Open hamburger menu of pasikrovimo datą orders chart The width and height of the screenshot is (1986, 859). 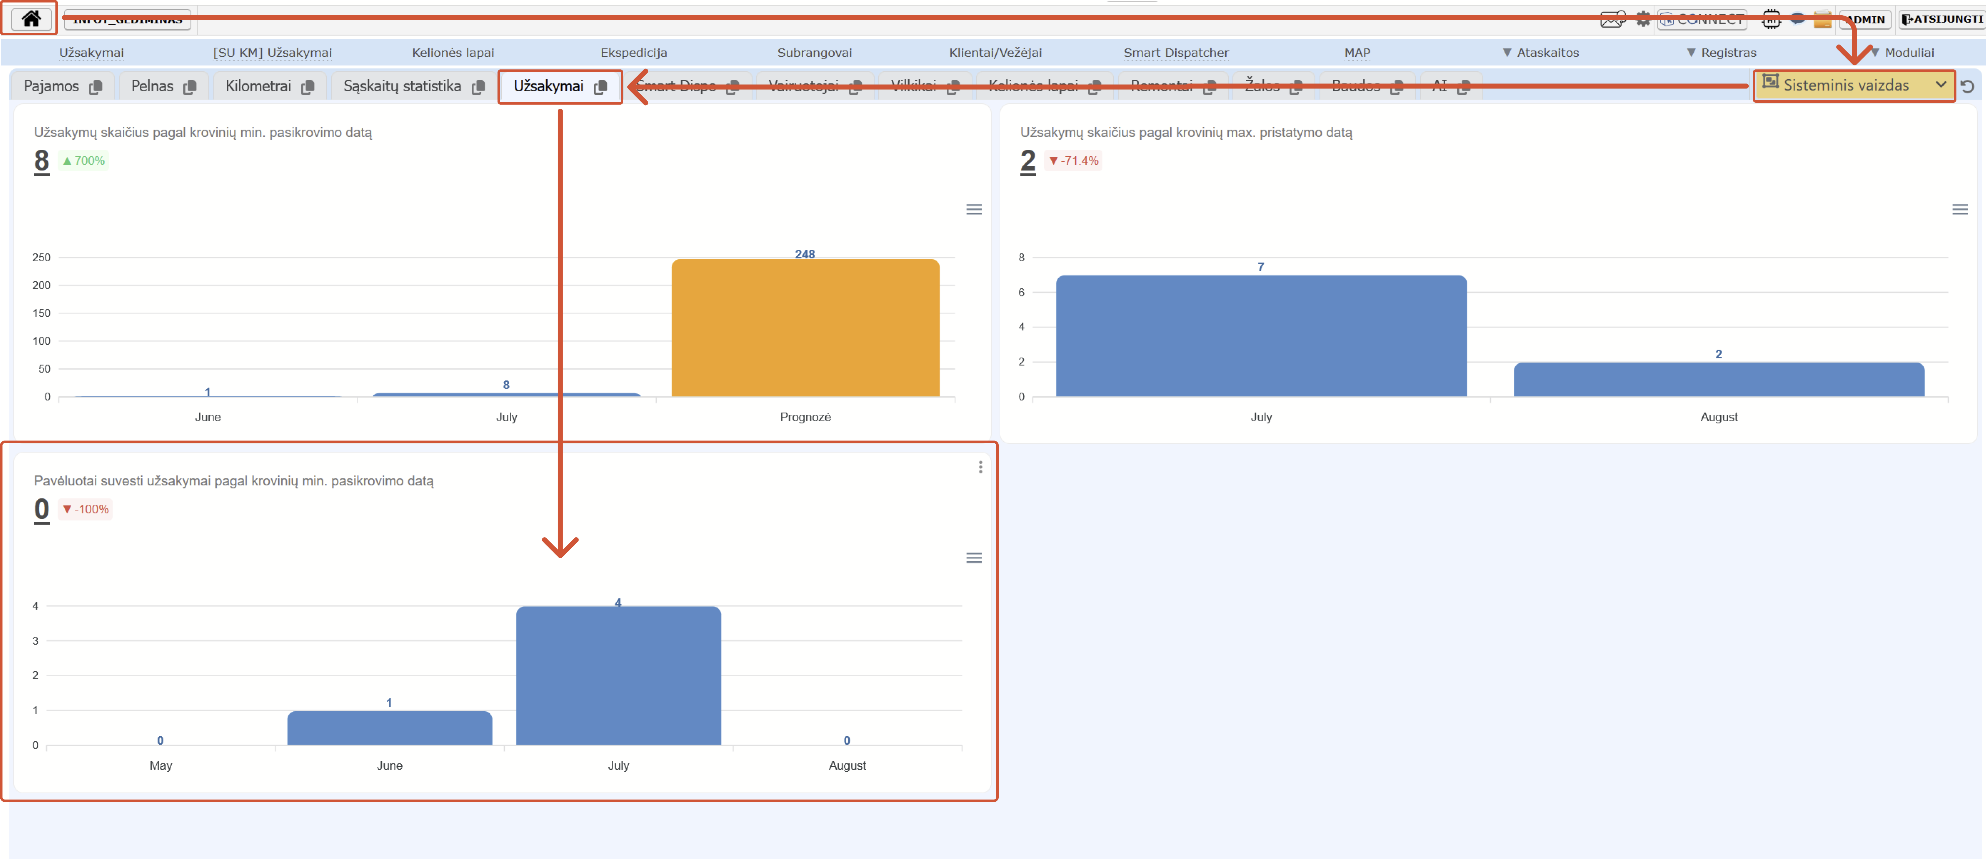[974, 210]
